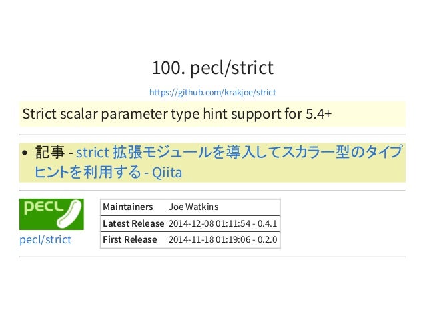Click the cucumber graphic in PECL logo

click(x=69, y=214)
